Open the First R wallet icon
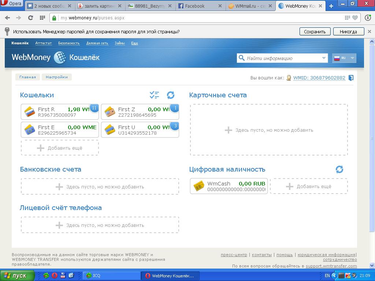Screen dimensions: 375x281 [x=30, y=112]
